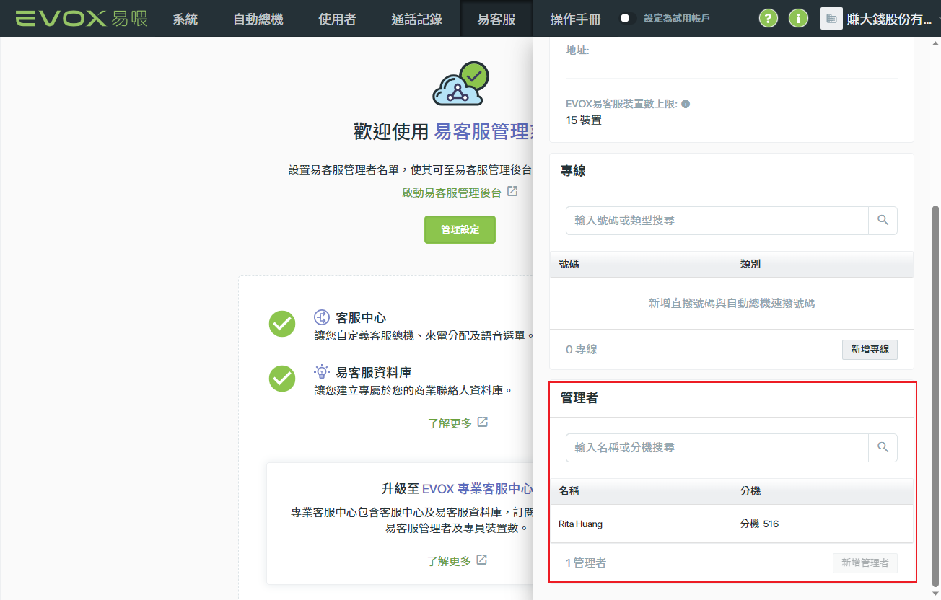Click external link icon after 啟動易客服管理後台
This screenshot has height=600, width=941.
click(x=512, y=192)
